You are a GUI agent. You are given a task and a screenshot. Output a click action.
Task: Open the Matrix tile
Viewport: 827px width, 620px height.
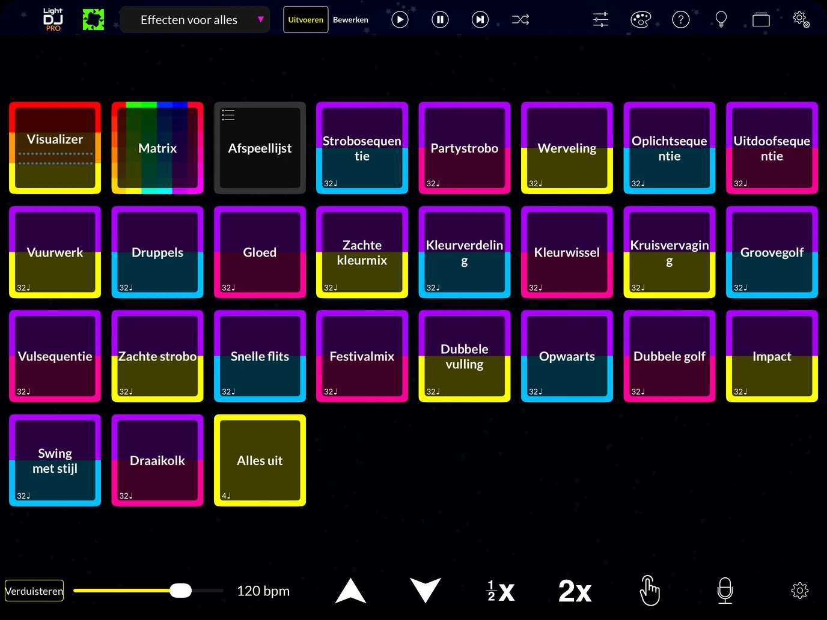[x=157, y=148]
